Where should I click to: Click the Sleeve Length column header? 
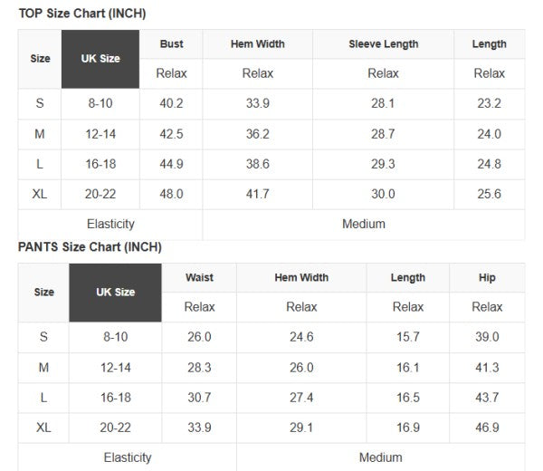tap(383, 44)
